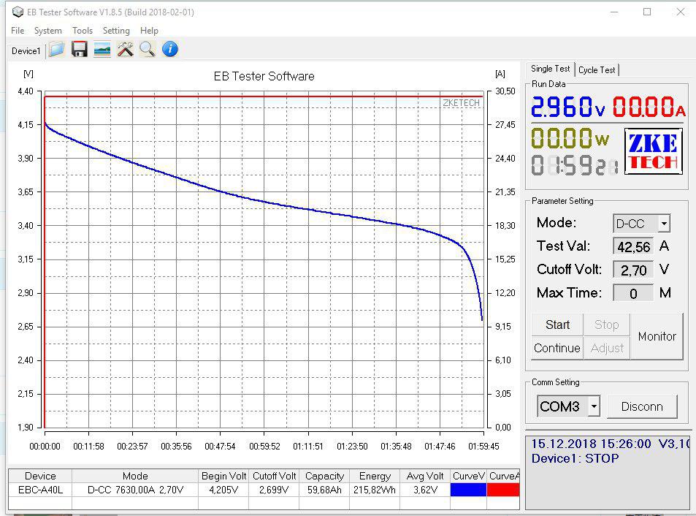The image size is (696, 516).
Task: Click the Test Val field 42,56
Action: pos(633,247)
